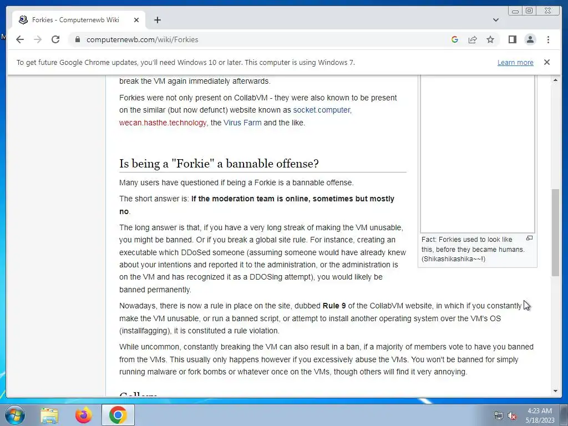The image size is (568, 426).
Task: Click the muted volume tray icon
Action: [512, 416]
